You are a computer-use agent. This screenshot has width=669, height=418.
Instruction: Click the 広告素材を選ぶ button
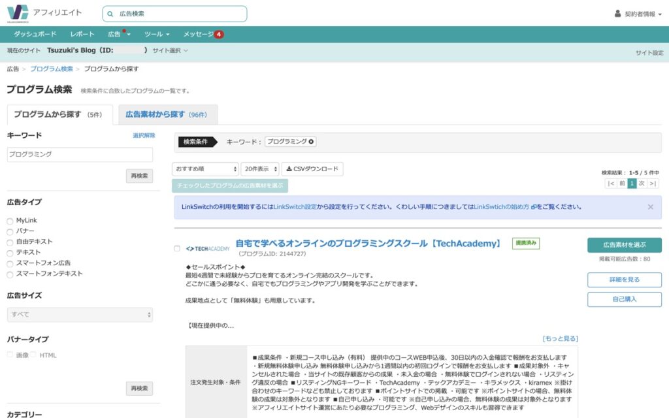click(625, 245)
